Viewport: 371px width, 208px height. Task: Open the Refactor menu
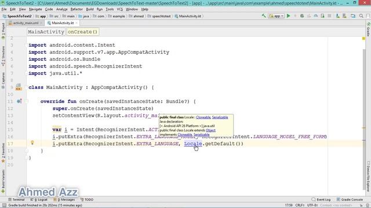(x=77, y=9)
